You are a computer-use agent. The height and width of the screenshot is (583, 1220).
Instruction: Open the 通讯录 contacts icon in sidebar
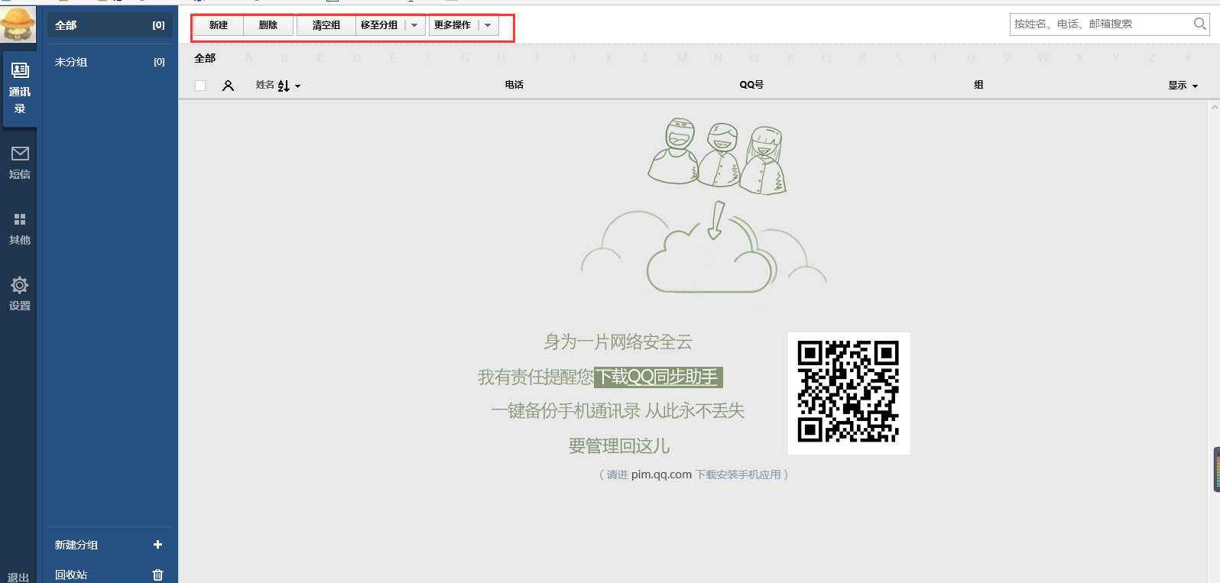coord(20,71)
